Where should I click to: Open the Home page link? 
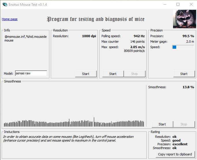coord(10,19)
